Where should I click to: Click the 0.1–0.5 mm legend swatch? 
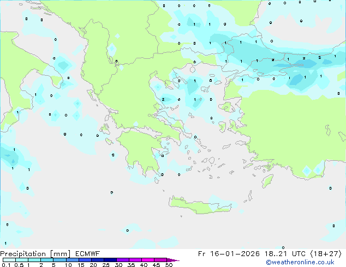pyautogui.click(x=9, y=260)
